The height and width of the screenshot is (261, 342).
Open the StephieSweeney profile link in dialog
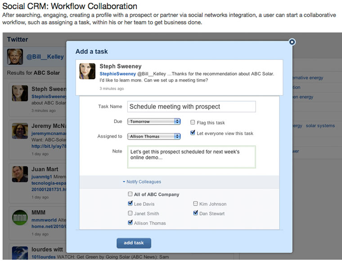(x=118, y=74)
